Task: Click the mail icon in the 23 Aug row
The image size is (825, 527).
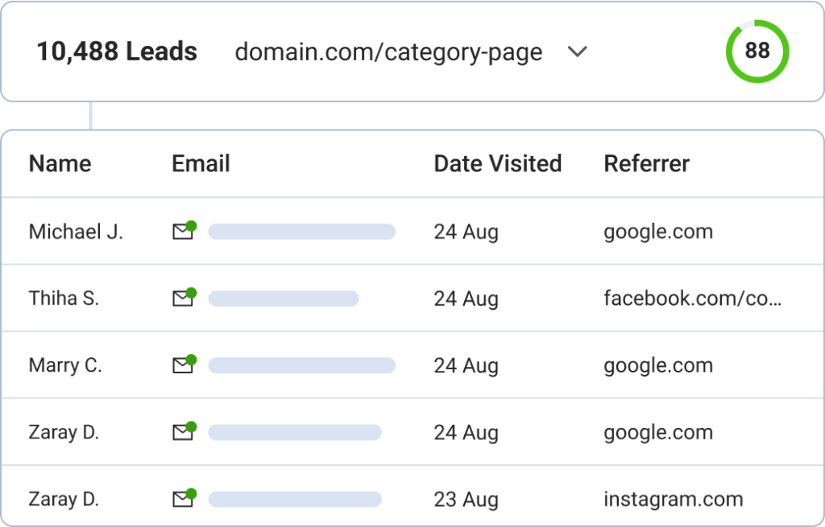Action: (184, 498)
